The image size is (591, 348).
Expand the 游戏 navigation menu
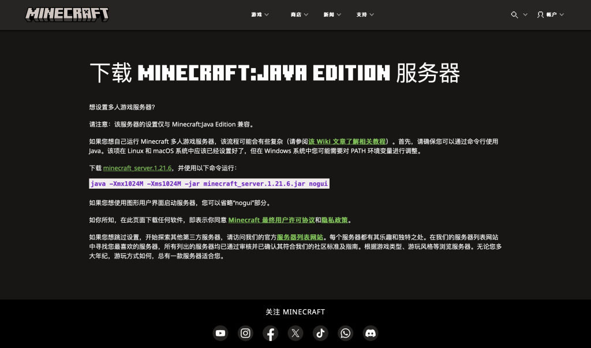(x=260, y=14)
